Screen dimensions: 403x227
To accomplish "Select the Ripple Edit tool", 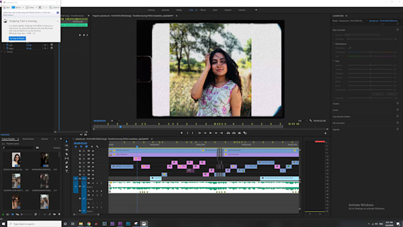I will click(x=67, y=150).
